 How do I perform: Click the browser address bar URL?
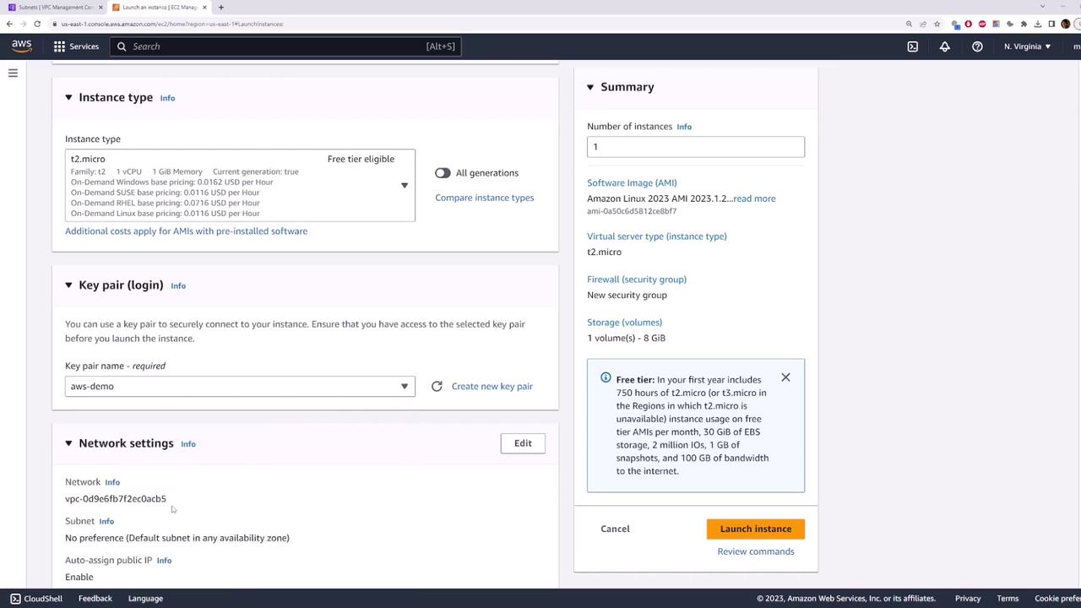(172, 24)
